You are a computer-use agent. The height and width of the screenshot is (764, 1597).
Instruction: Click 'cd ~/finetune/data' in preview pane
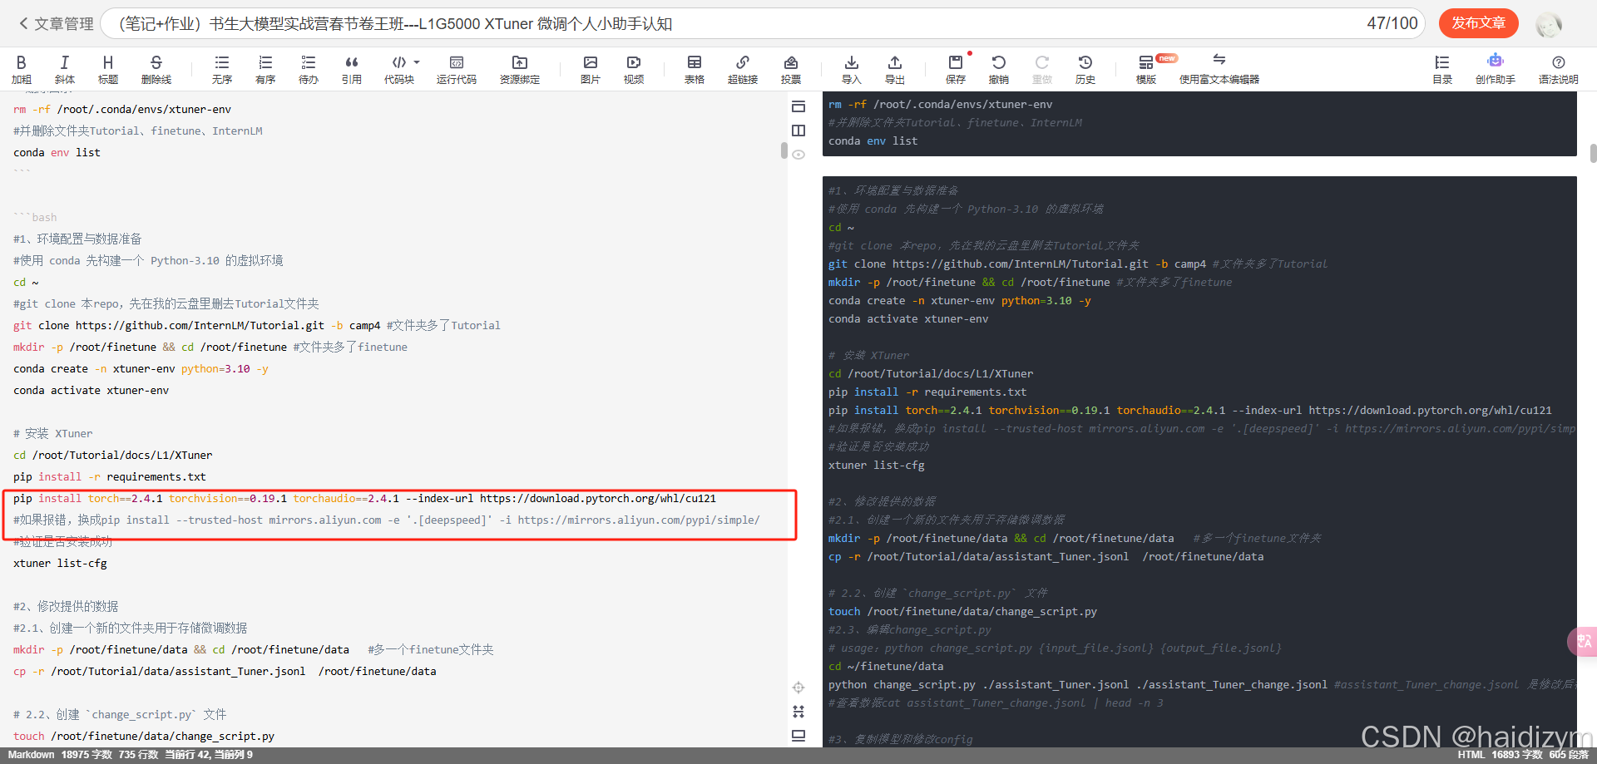coord(886,666)
